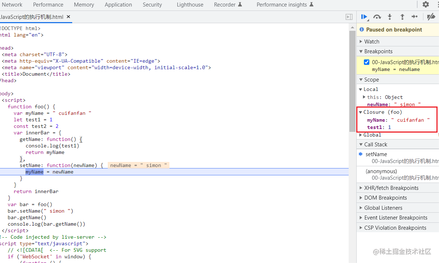
Task: Click the Step over next function call icon
Action: 377,17
